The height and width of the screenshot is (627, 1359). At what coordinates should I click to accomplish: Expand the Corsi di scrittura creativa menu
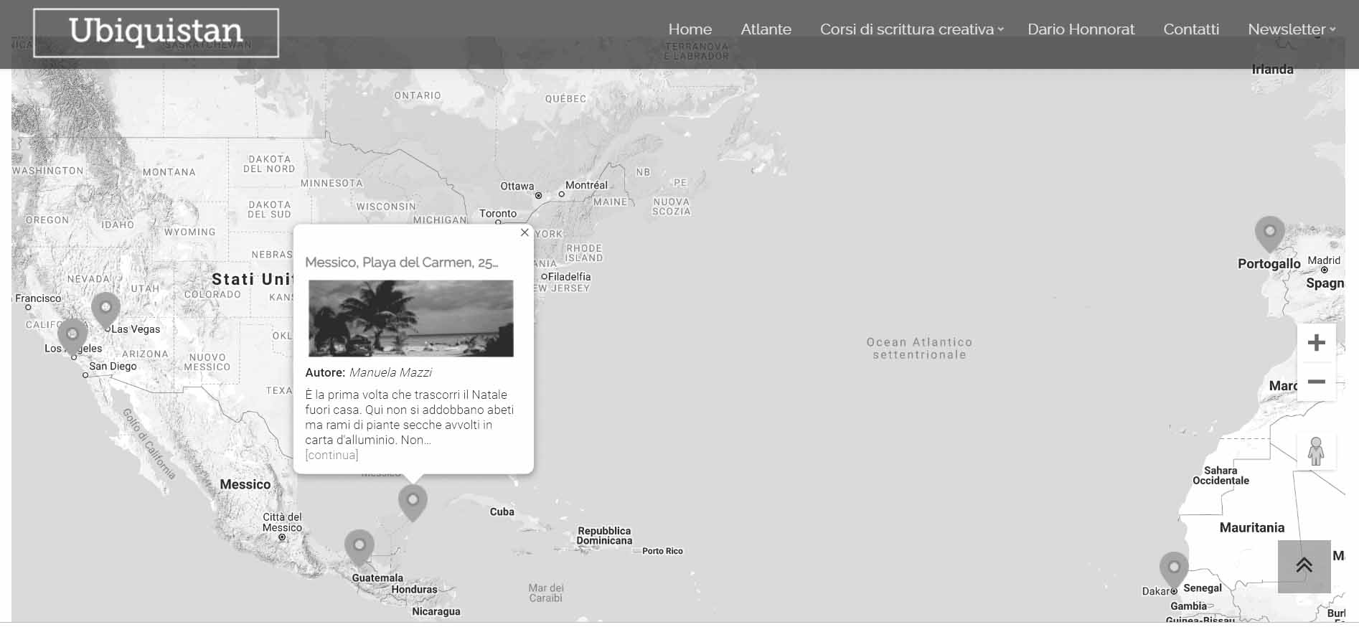pyautogui.click(x=911, y=29)
